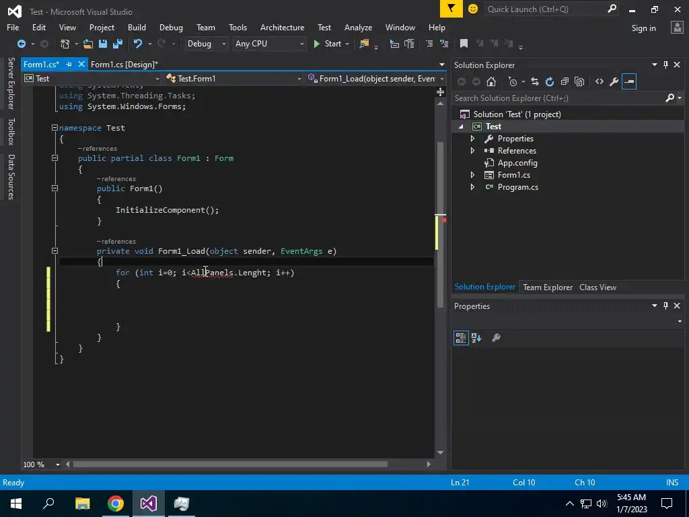Click the pin icon on the Form1.cs tab
The image size is (689, 517).
[69, 64]
